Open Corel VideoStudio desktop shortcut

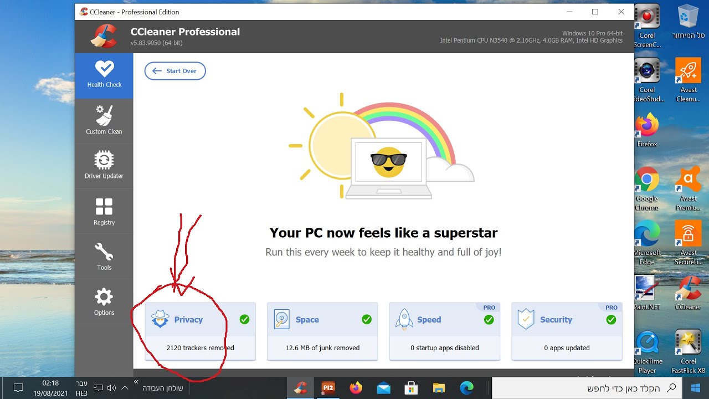(647, 81)
